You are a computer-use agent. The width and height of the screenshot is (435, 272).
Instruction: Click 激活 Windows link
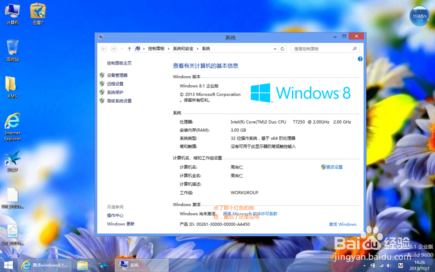(343, 224)
